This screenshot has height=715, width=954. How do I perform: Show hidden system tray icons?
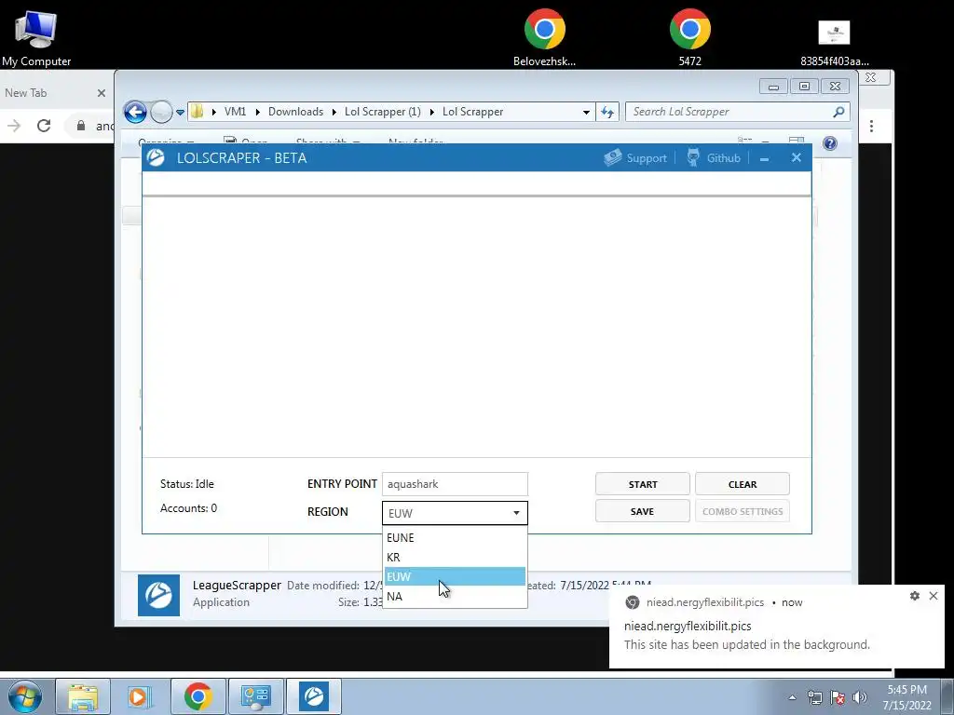pos(792,697)
